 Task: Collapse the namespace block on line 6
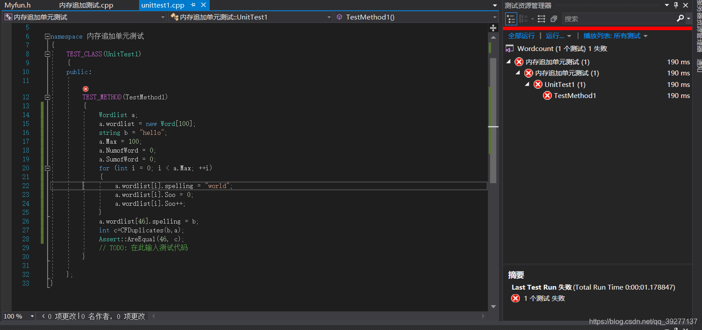pyautogui.click(x=47, y=36)
